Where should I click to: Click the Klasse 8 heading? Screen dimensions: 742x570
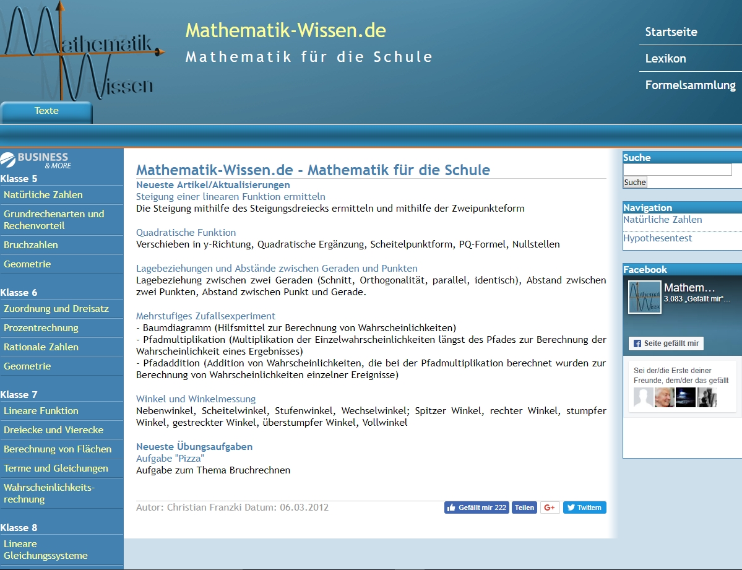tap(19, 527)
